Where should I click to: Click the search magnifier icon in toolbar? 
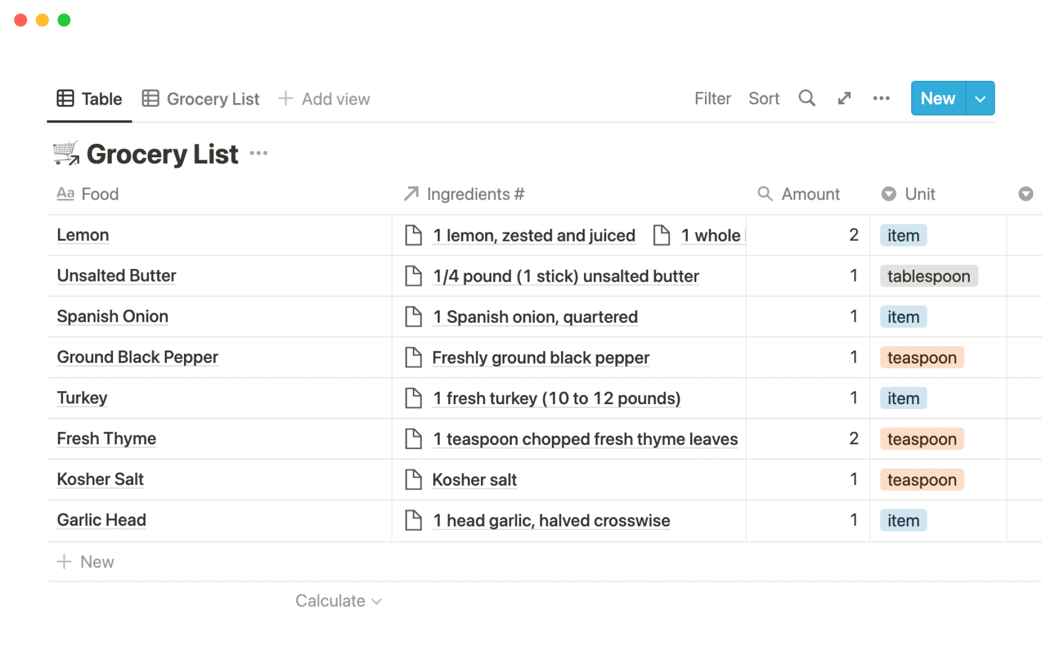coord(806,98)
